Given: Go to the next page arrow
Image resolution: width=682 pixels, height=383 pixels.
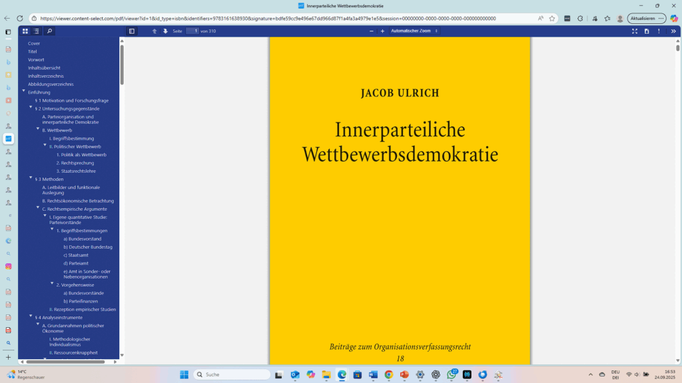Looking at the screenshot, I should (x=165, y=31).
